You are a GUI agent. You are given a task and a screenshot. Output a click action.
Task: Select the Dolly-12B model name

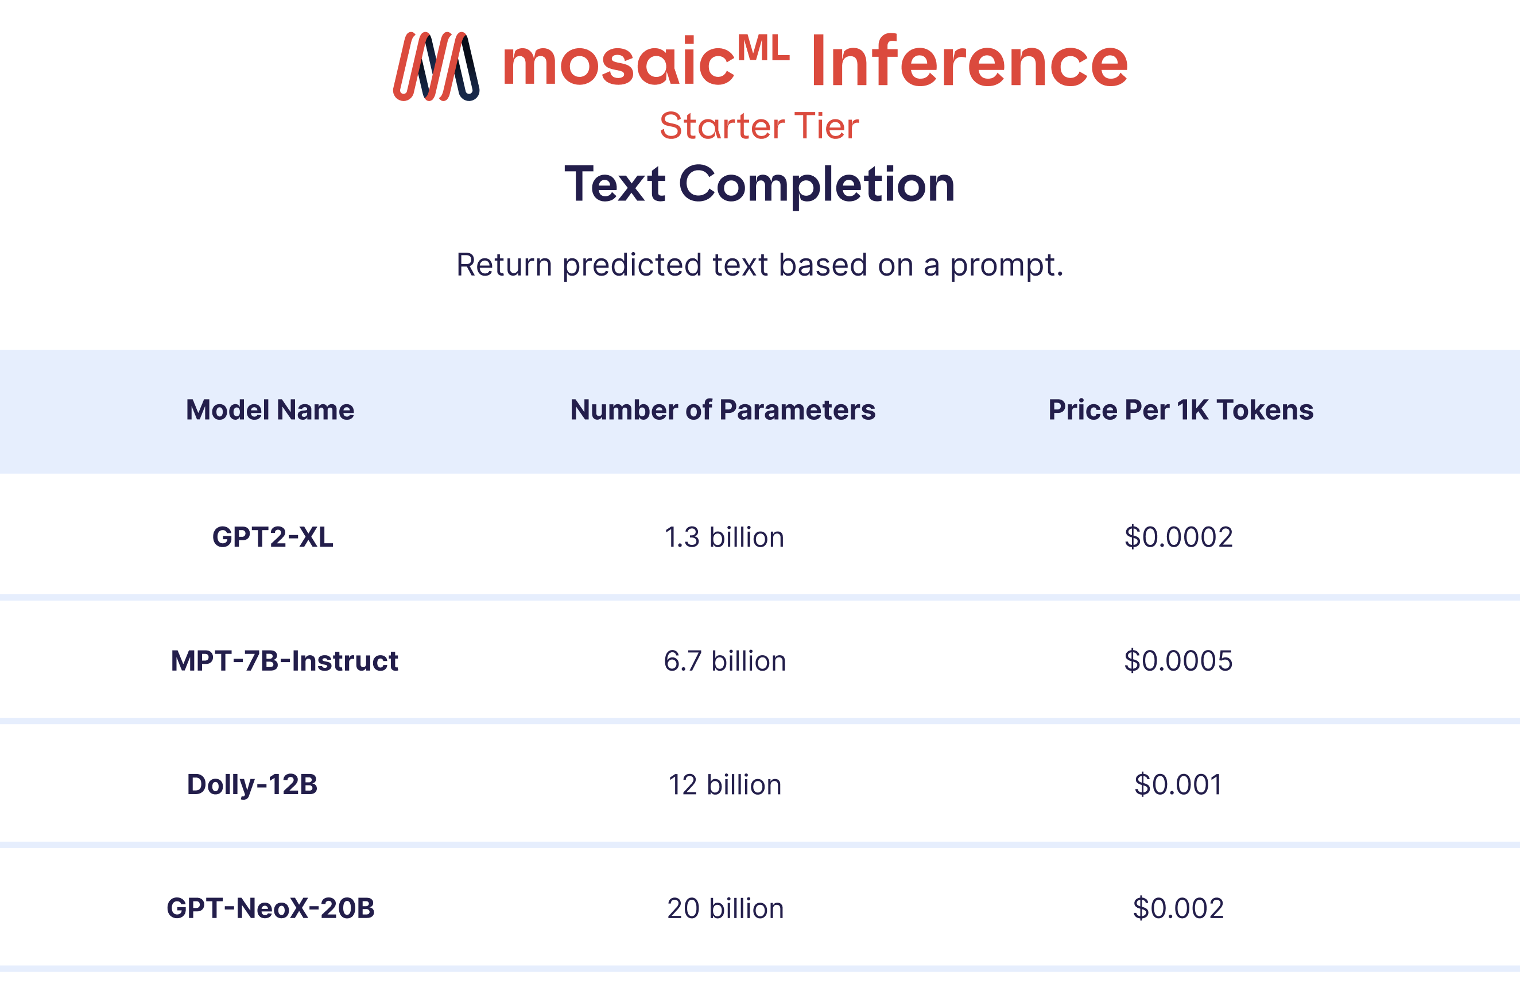click(252, 784)
